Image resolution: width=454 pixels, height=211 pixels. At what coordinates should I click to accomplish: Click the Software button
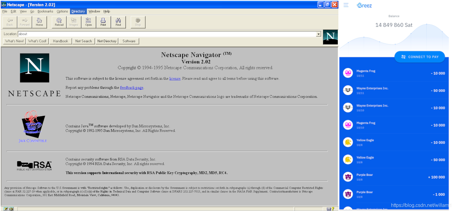[x=129, y=41]
